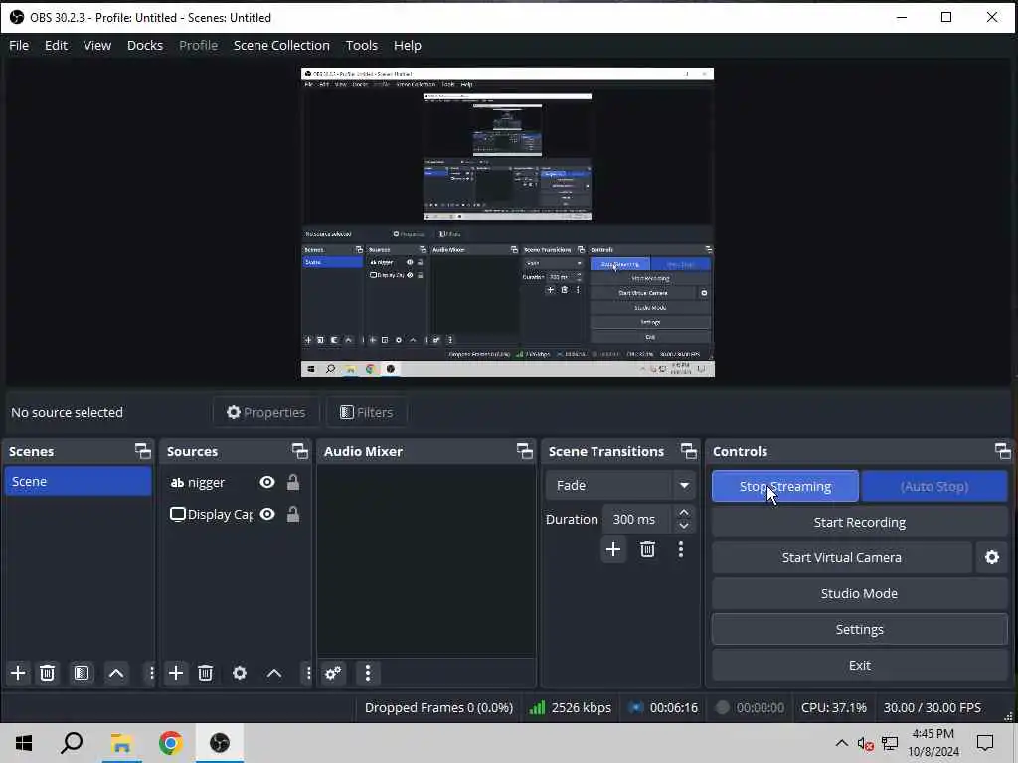1018x763 pixels.
Task: Add a configurable transition with plus icon
Action: click(x=612, y=550)
